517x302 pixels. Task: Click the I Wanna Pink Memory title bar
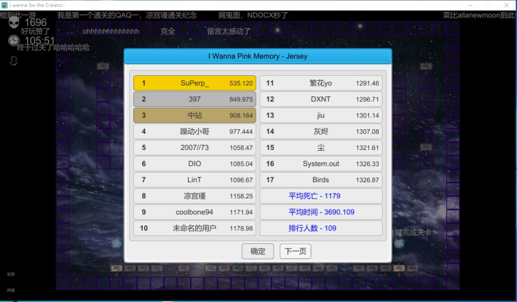[x=258, y=56]
